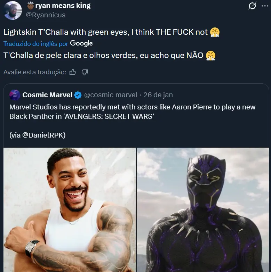Image resolution: width=271 pixels, height=272 pixels.
Task: Click the thumbs down translation rating icon
Action: click(x=85, y=72)
